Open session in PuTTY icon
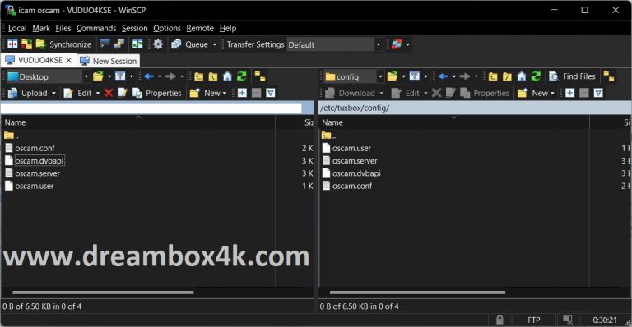 [x=118, y=44]
